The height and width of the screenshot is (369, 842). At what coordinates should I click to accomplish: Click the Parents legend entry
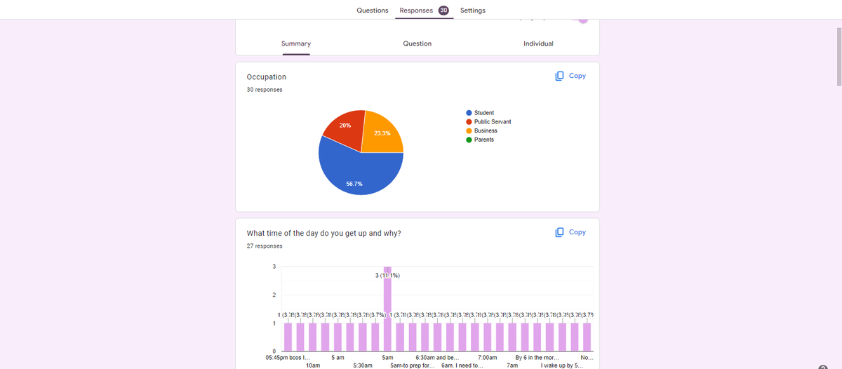pyautogui.click(x=480, y=140)
